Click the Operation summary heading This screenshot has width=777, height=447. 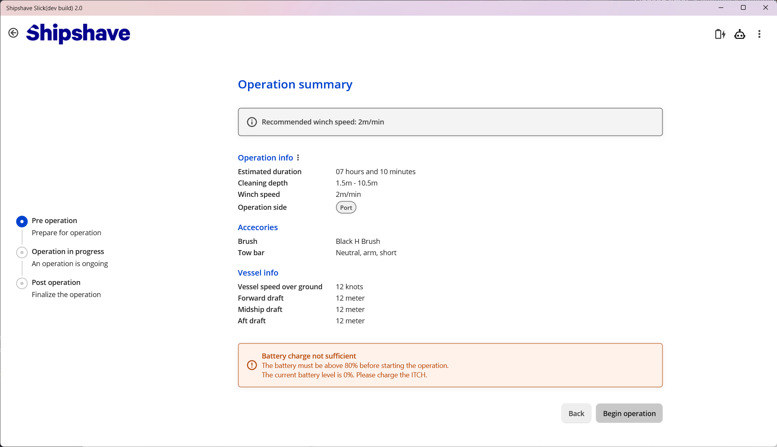pos(295,85)
